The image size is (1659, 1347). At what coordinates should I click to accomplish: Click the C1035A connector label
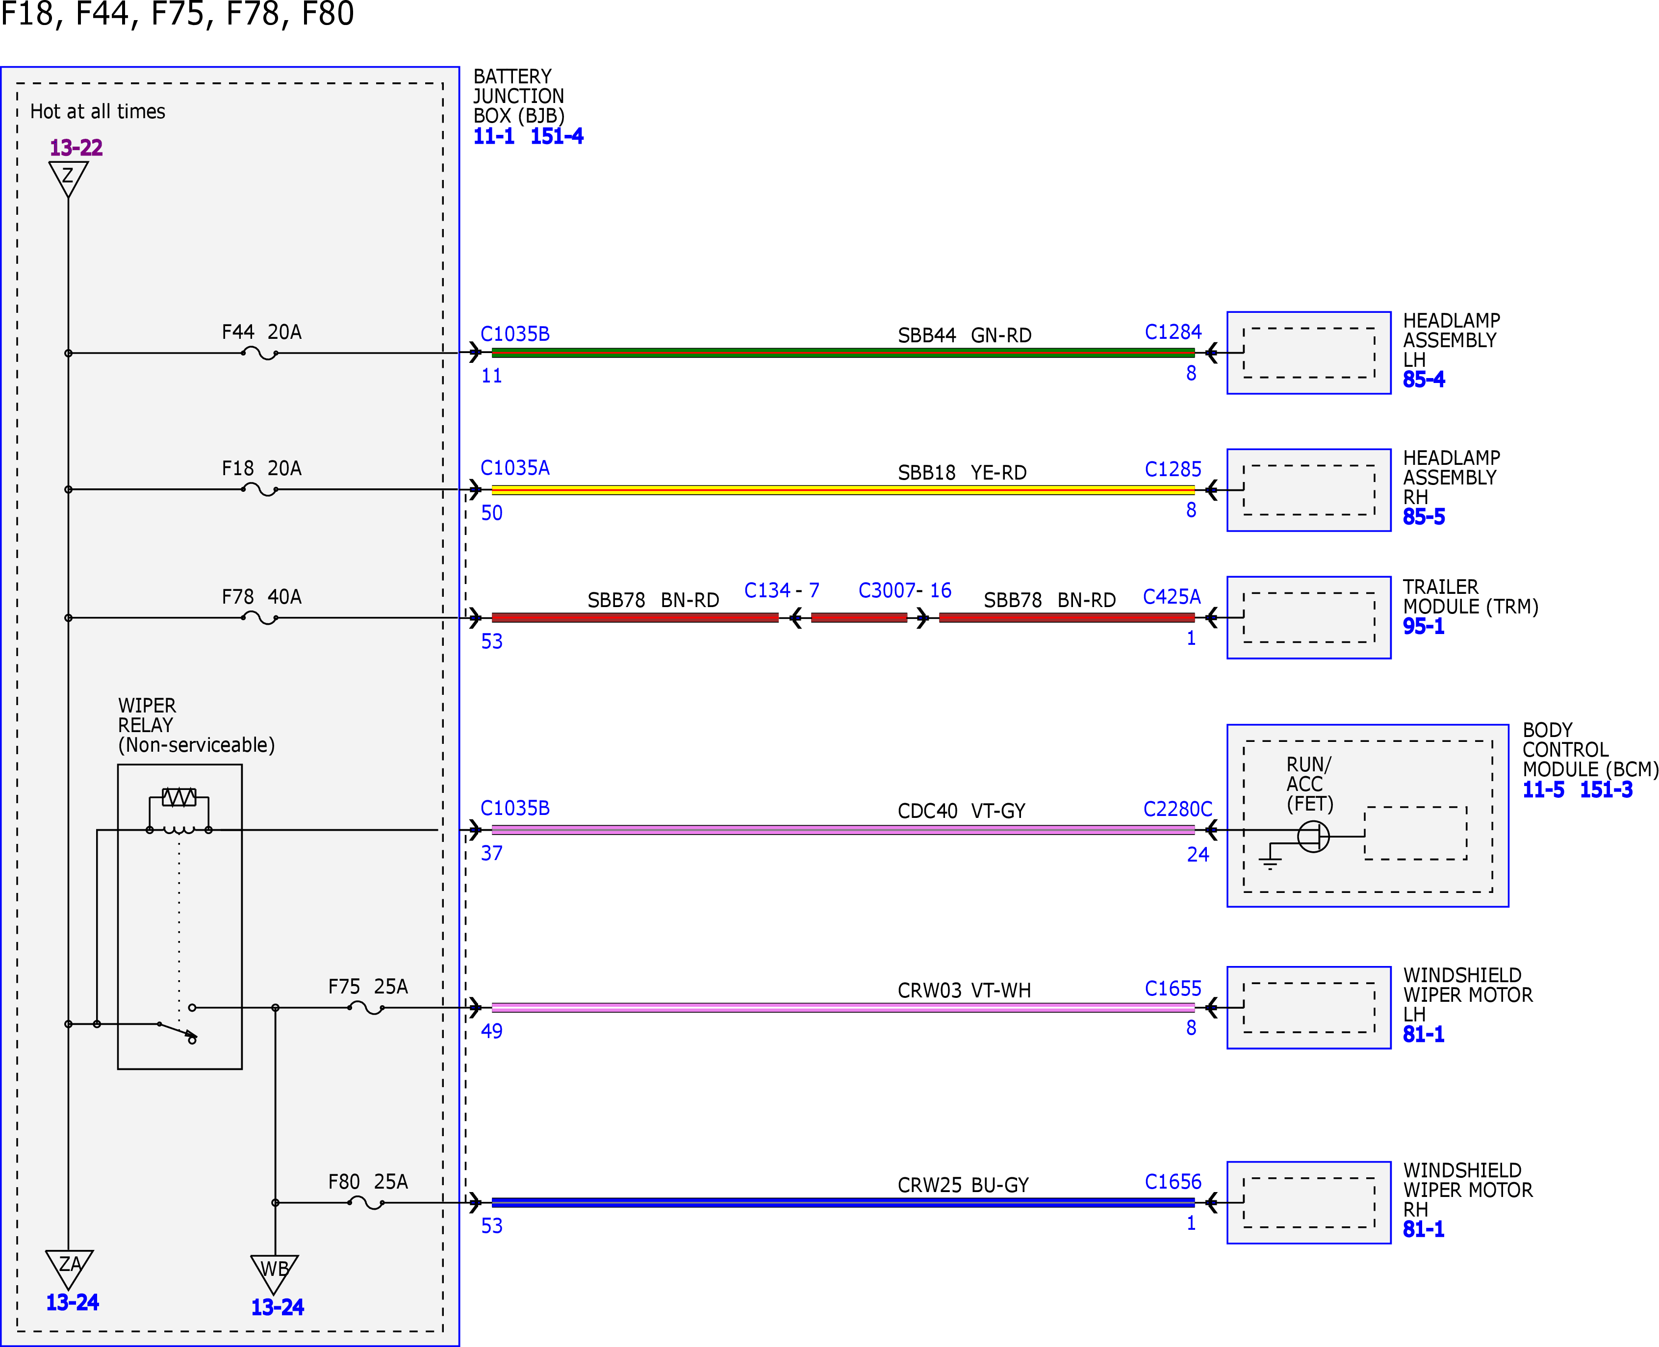pos(515,468)
